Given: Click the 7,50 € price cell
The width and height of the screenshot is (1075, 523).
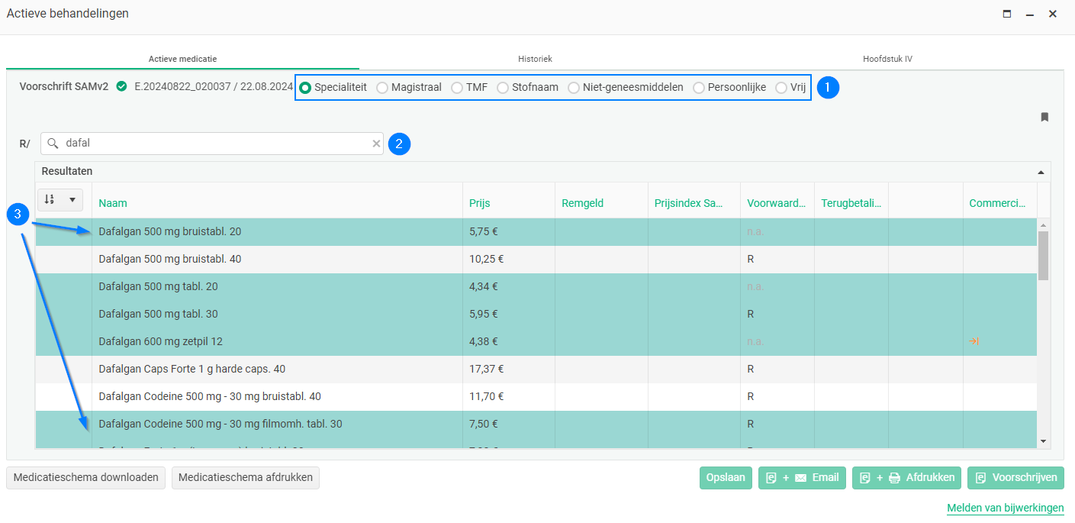Looking at the screenshot, I should 508,424.
